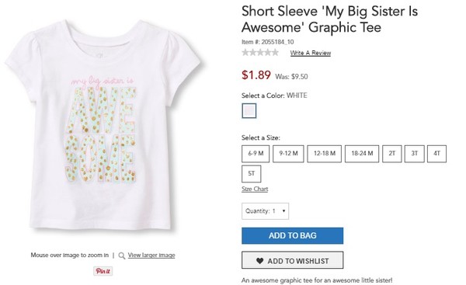466x285 pixels.
Task: Choose size 6-9 M
Action: tap(256, 154)
